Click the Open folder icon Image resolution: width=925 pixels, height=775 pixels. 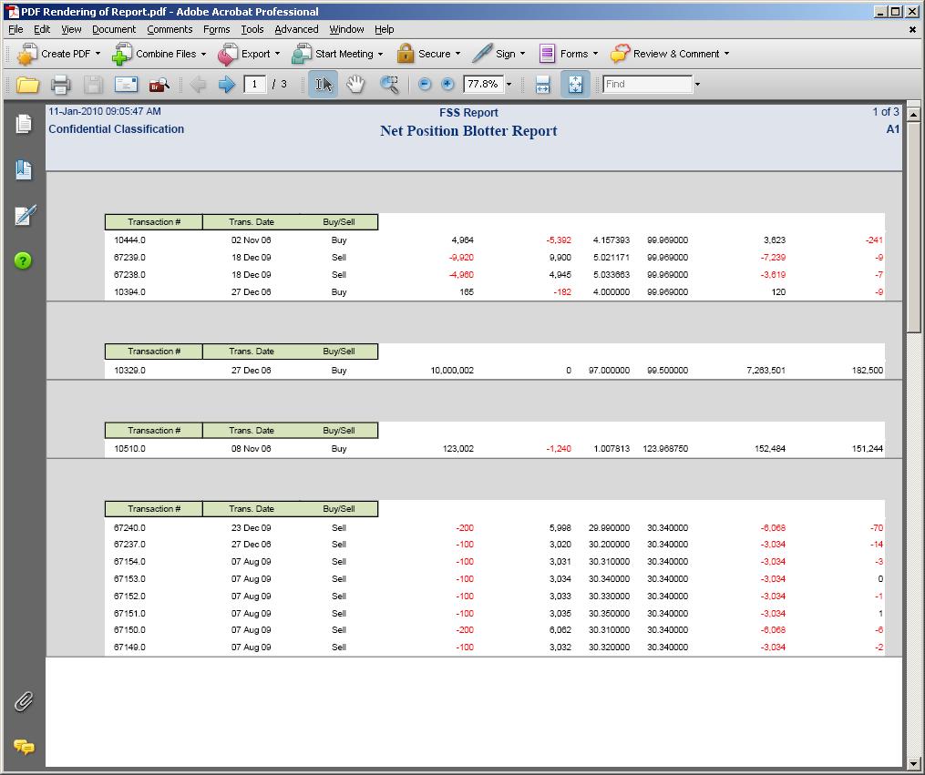27,85
